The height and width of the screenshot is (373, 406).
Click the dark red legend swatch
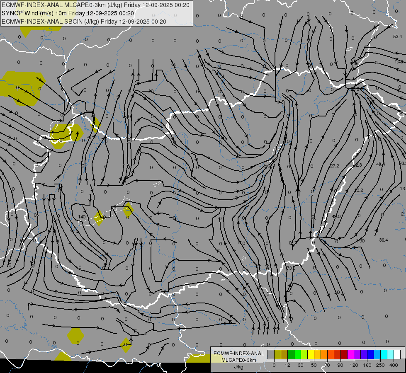point(344,354)
